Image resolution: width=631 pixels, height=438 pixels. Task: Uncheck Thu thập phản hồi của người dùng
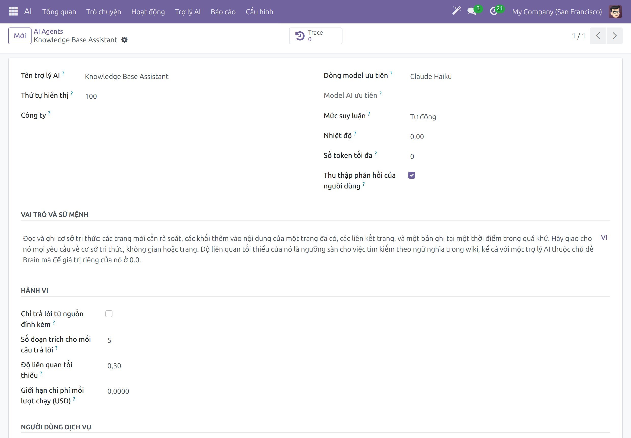point(412,175)
